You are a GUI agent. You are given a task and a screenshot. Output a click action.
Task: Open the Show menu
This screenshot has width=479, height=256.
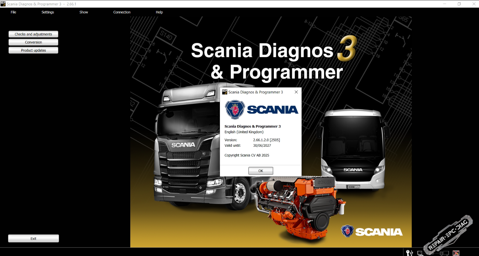[x=84, y=12]
